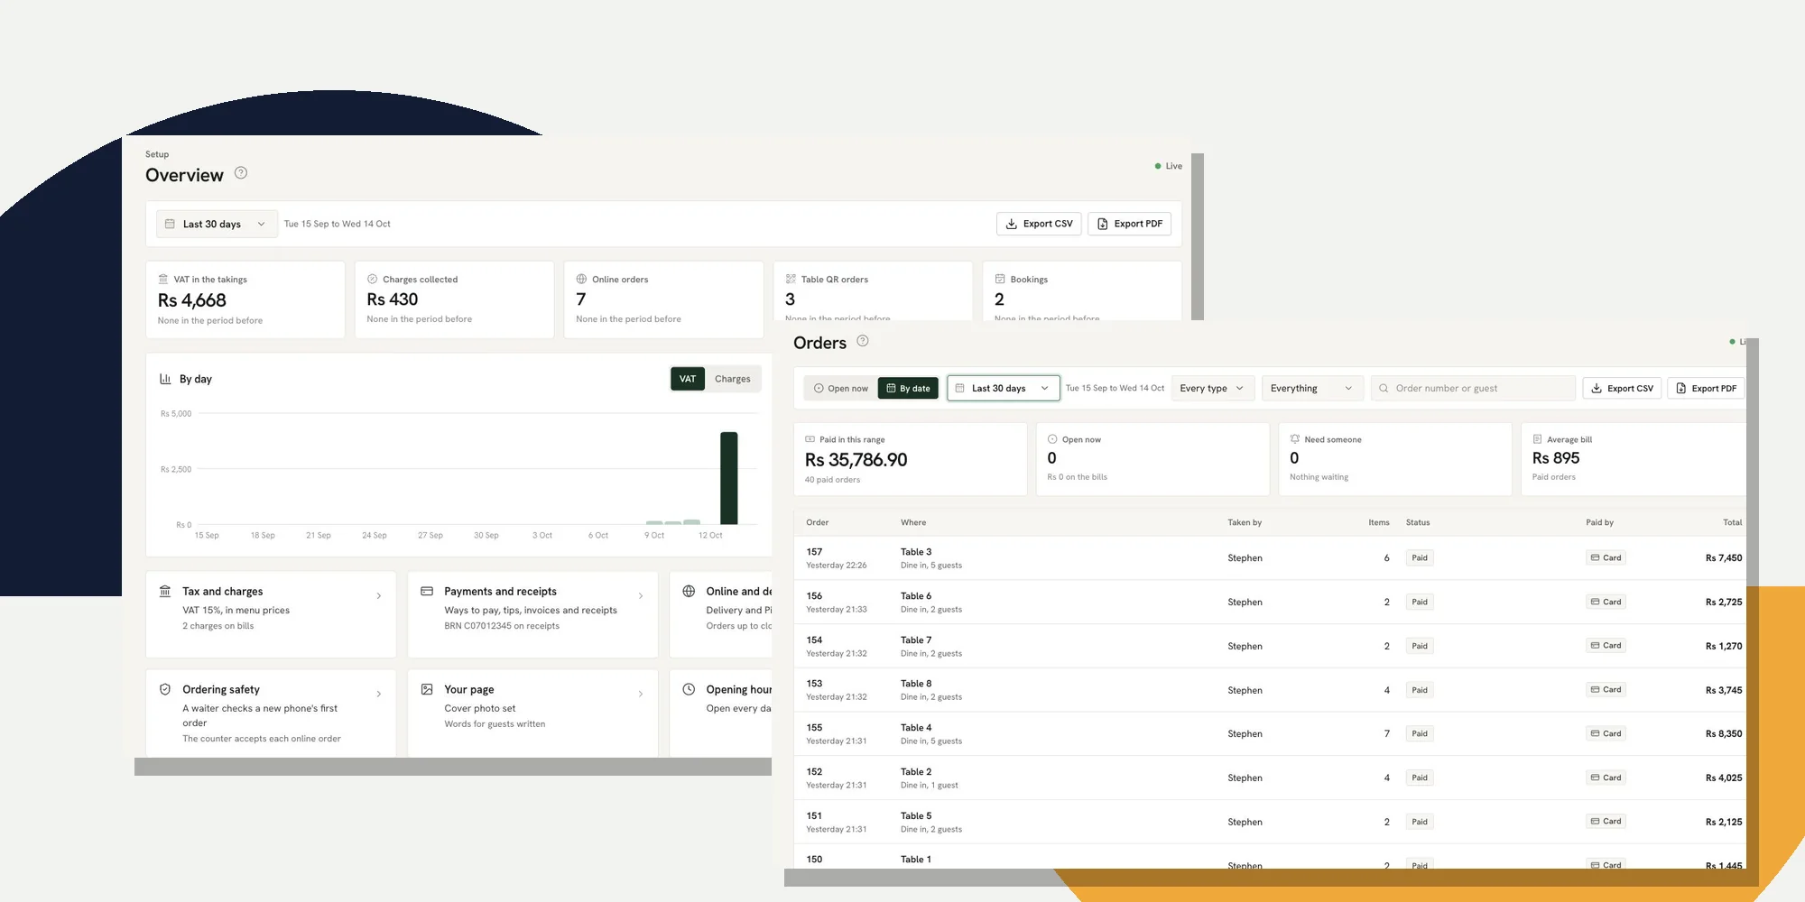The image size is (1805, 902).
Task: Click the VAT in the takings icon
Action: (163, 280)
